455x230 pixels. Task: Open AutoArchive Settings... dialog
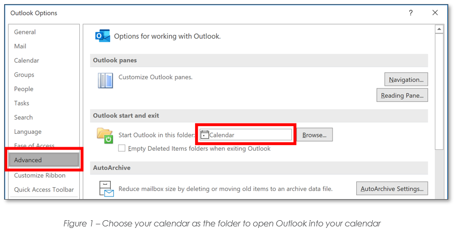coord(392,188)
